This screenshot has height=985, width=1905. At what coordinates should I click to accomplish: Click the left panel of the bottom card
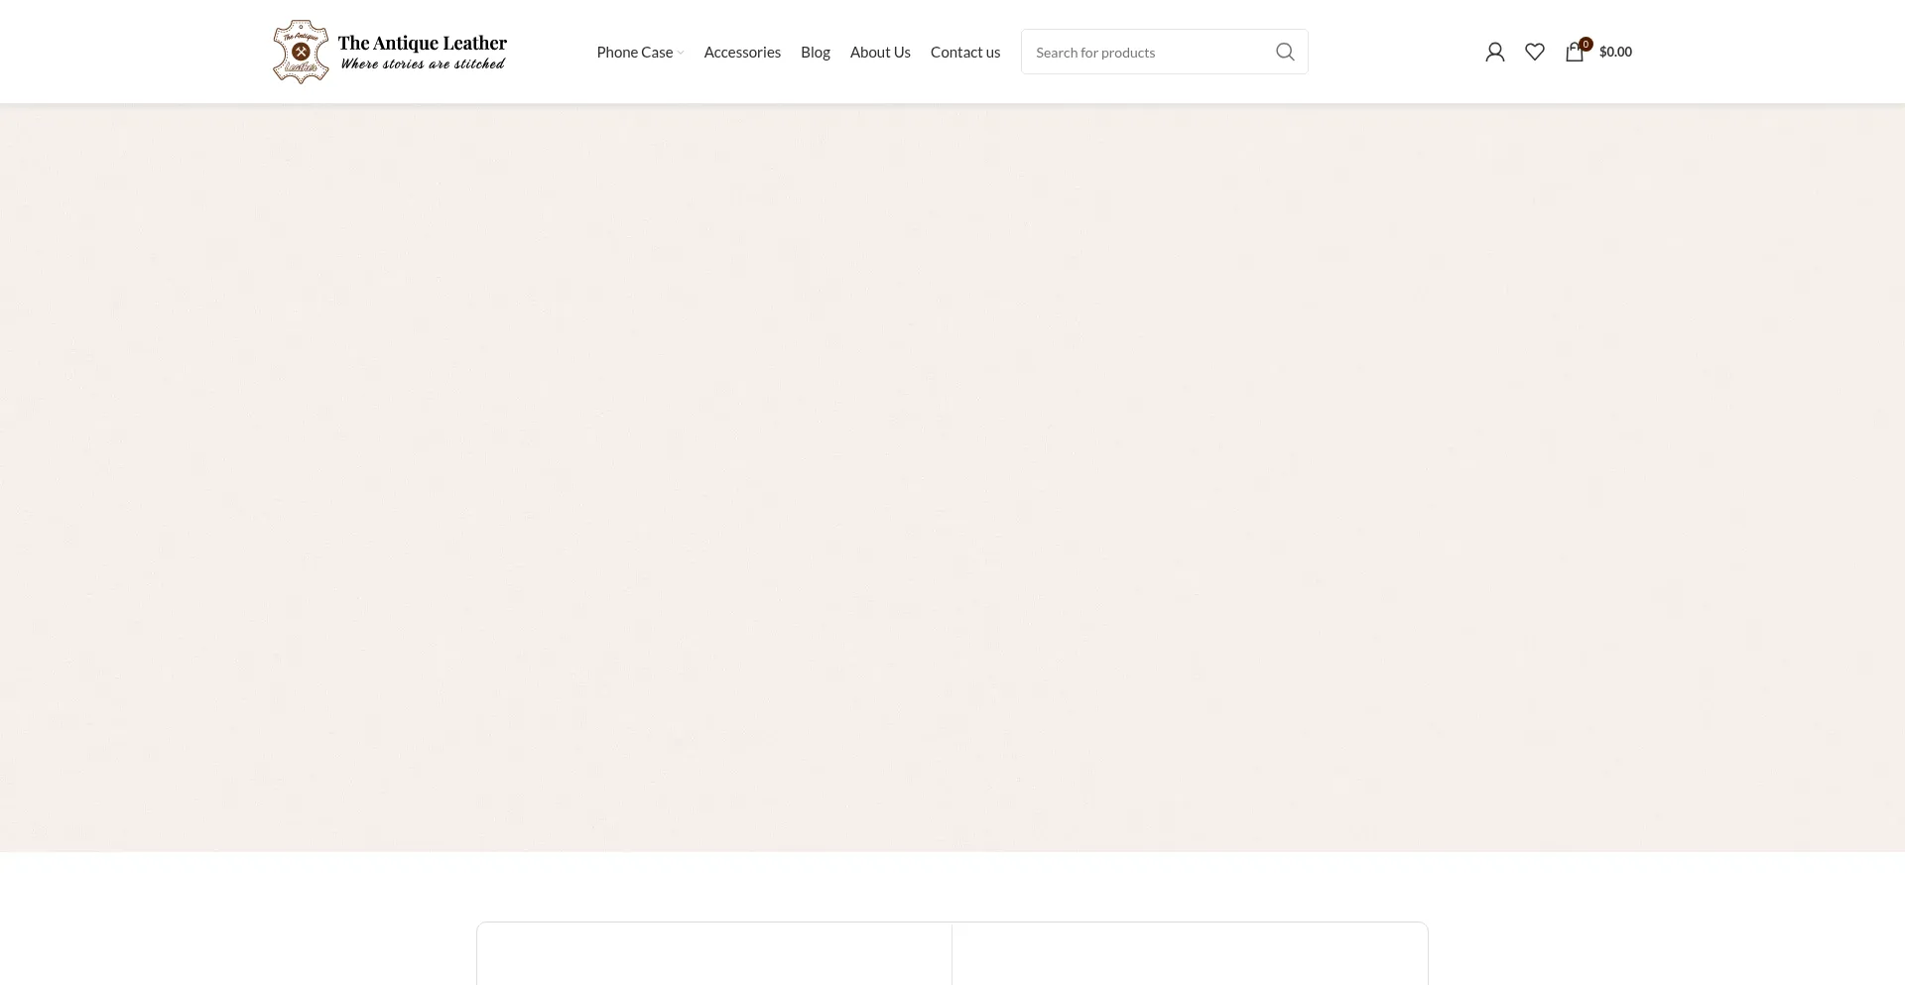(x=714, y=954)
